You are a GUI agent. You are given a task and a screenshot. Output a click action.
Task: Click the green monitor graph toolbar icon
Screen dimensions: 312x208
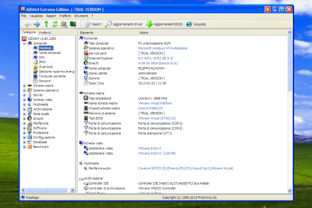click(73, 24)
